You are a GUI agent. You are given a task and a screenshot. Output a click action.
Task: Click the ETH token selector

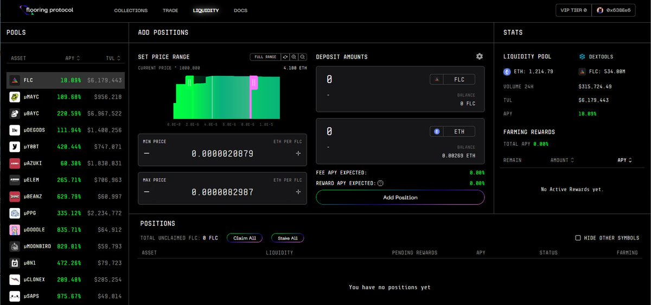click(x=452, y=131)
